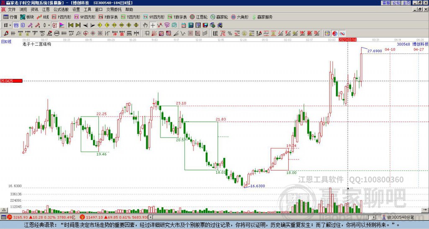Click the 300548 博创科技 stock label
The image size is (429, 229).
[412, 44]
